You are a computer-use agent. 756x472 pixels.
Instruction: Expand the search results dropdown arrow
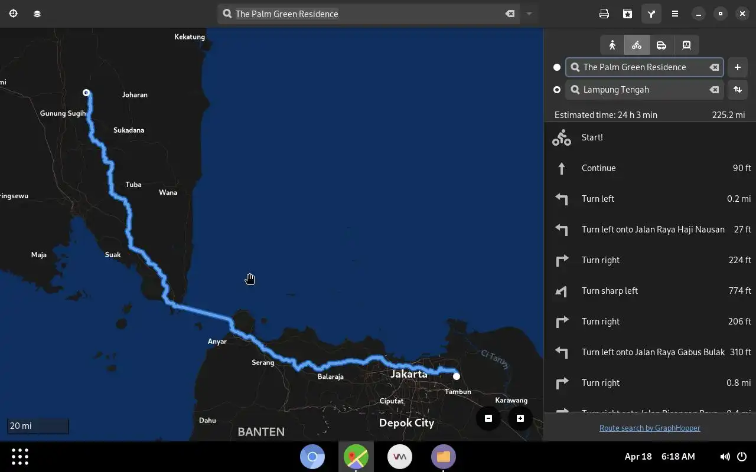529,14
